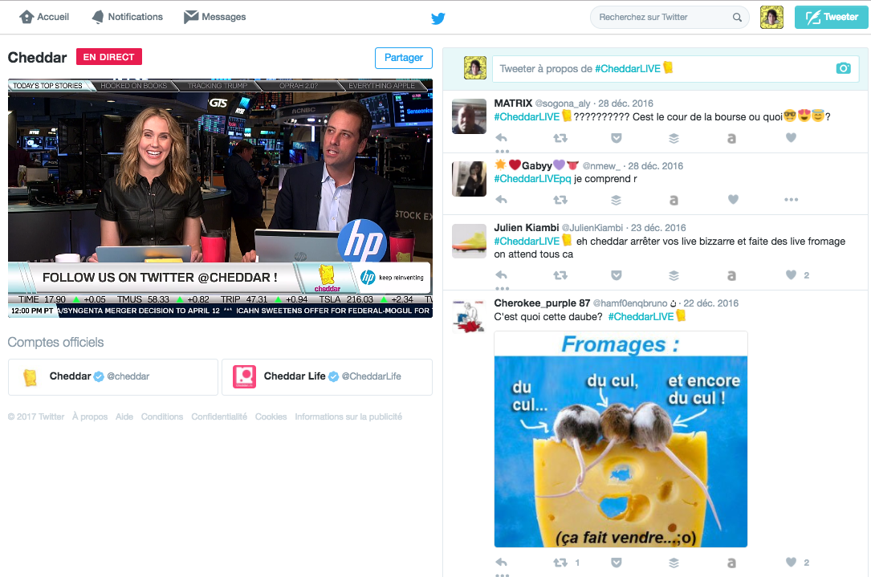Retweet Cherokee_purple 87's tweet
Screen dimensions: 871x577
click(x=560, y=562)
